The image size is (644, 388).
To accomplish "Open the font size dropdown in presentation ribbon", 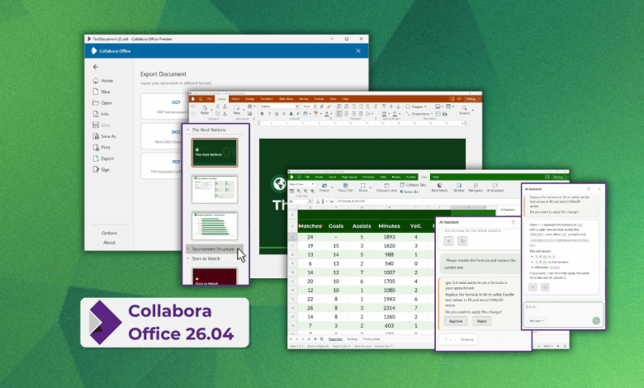I will [x=315, y=106].
